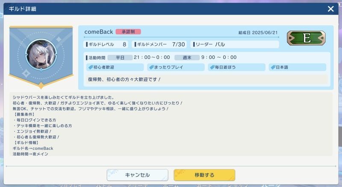Viewport: 342px width, 187px height.
Task: Select the 平日 weekday time label
Action: (x=120, y=57)
